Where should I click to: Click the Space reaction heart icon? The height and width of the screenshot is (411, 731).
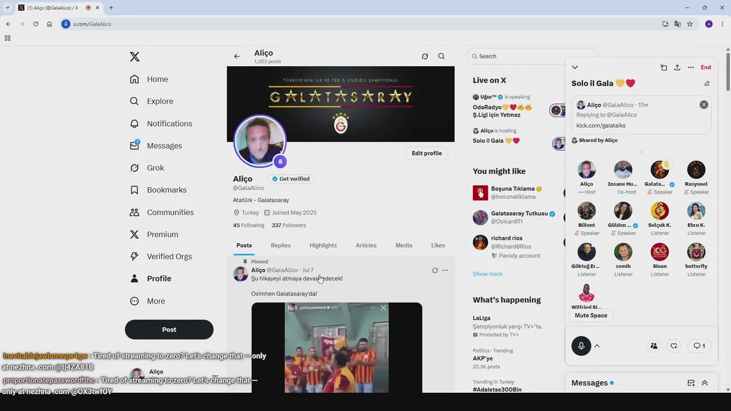click(x=674, y=346)
